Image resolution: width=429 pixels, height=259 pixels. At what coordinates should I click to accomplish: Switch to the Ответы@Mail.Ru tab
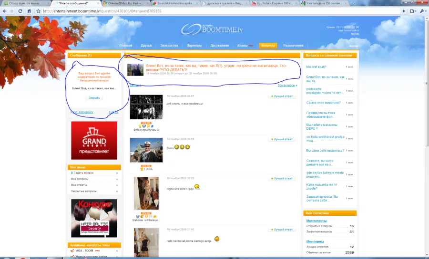click(x=125, y=3)
